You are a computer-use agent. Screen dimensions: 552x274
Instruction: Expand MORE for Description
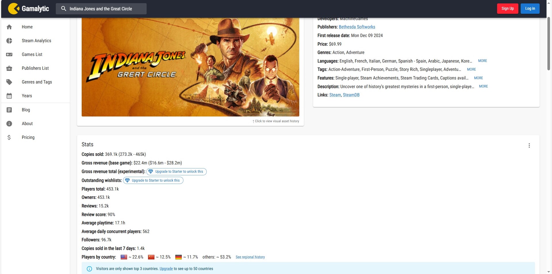point(483,86)
